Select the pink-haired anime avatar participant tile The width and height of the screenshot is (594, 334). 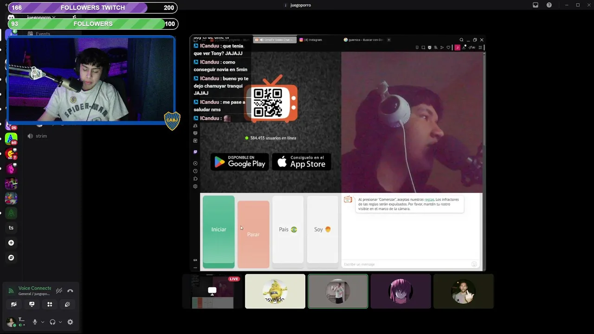pos(400,291)
